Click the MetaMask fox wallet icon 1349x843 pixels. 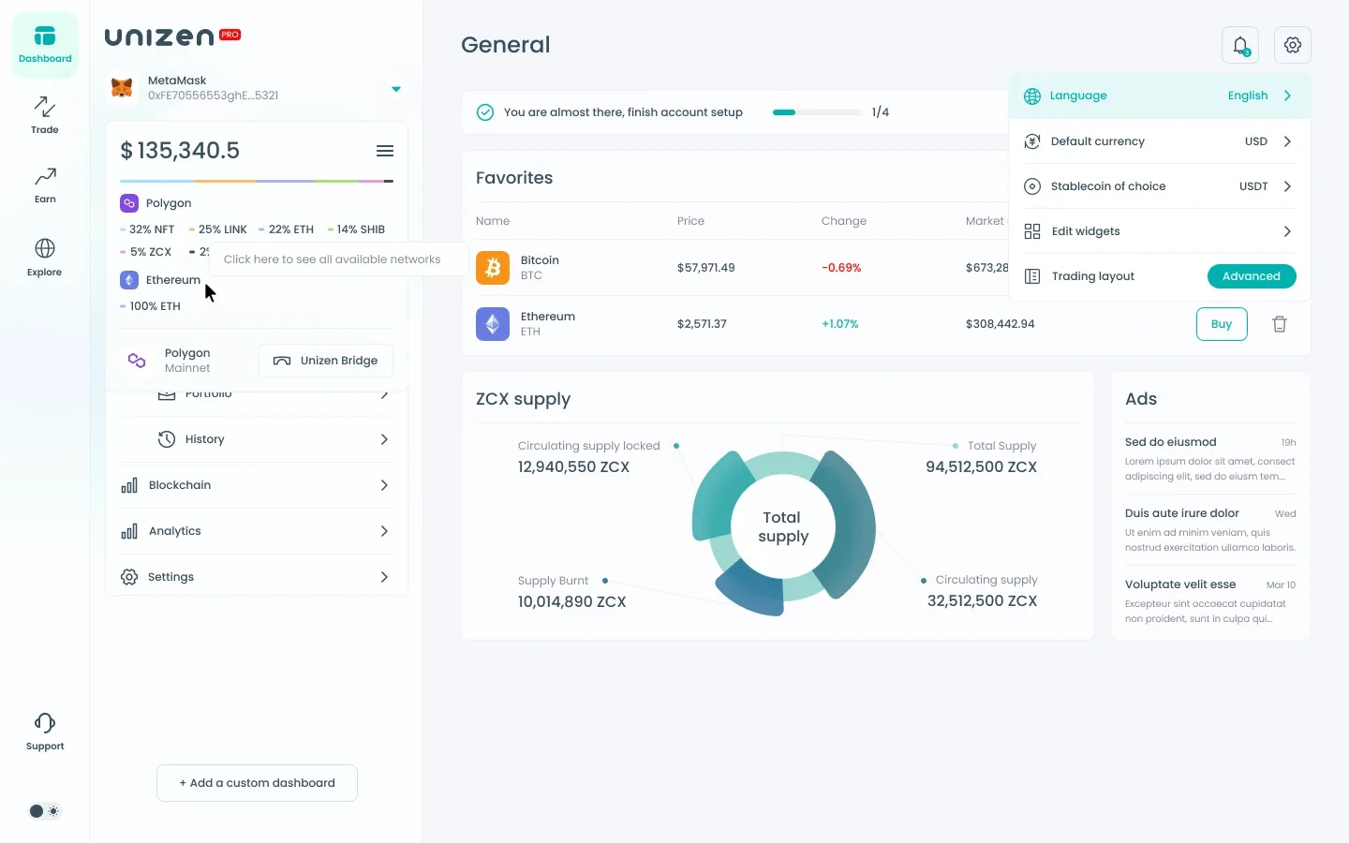coord(122,88)
